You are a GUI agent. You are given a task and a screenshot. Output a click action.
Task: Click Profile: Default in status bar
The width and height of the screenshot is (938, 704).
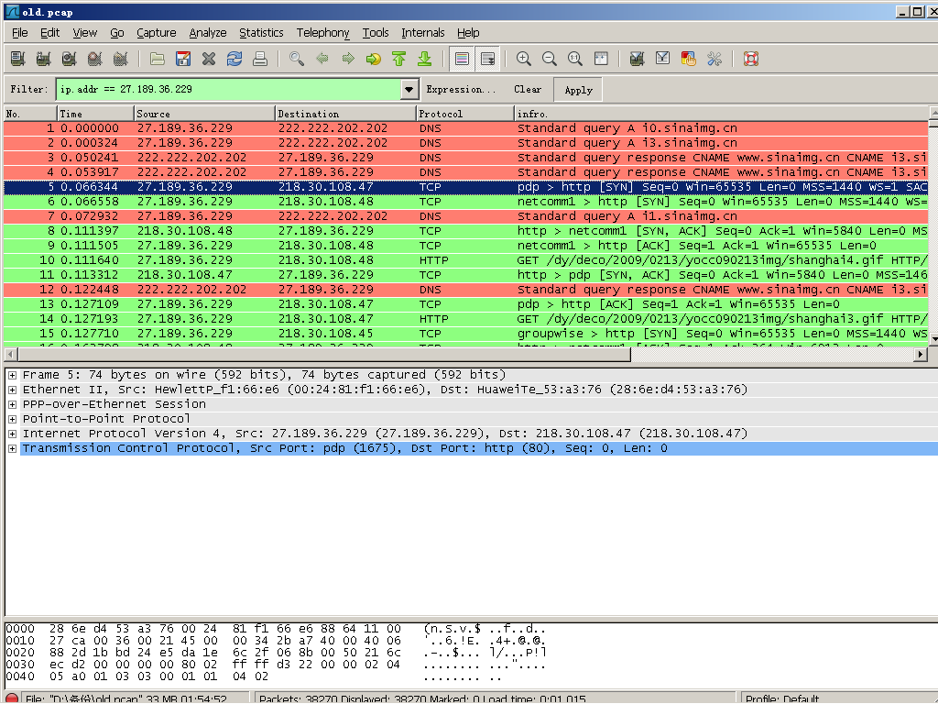tap(781, 698)
